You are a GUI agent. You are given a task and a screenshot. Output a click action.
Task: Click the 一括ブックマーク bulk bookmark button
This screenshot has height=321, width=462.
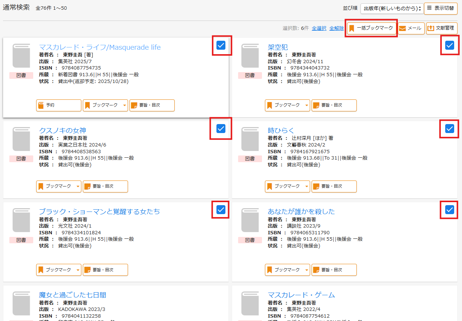[x=371, y=28]
